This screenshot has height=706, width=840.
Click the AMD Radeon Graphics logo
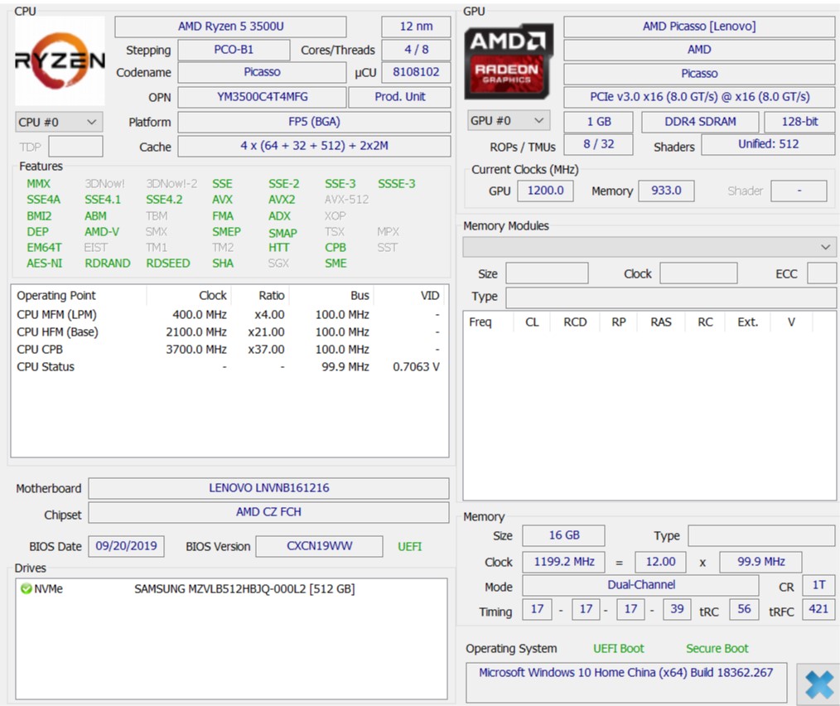[x=508, y=62]
